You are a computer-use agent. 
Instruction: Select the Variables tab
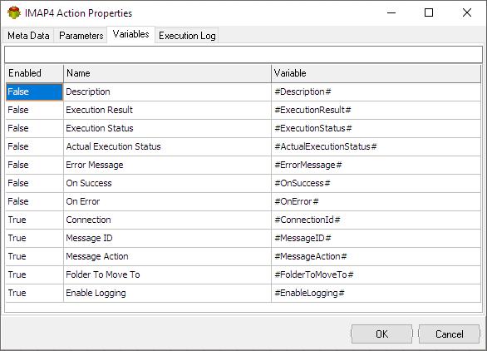[130, 34]
